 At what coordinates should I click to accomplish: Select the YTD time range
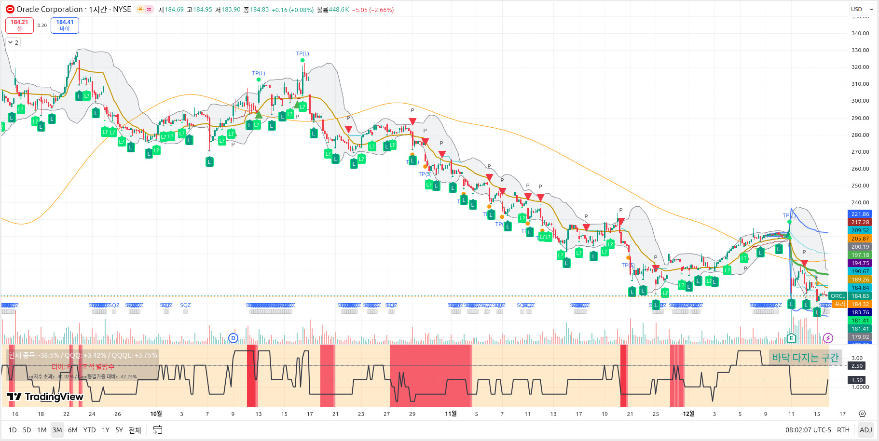89,430
